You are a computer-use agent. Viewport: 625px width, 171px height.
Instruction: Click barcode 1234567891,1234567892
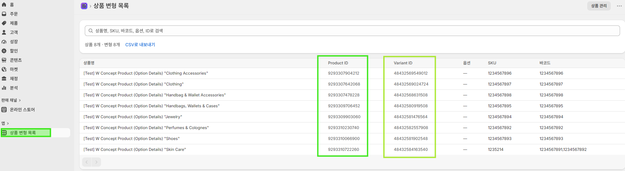click(563, 150)
